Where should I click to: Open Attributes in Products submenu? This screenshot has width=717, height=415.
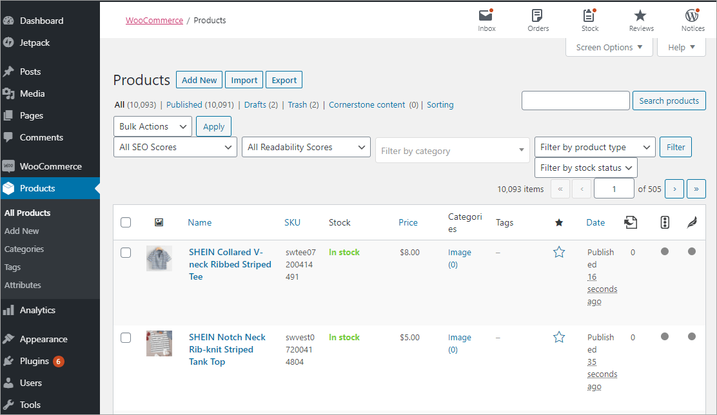pos(23,285)
